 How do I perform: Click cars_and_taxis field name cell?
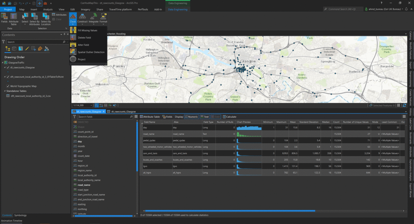157,153
